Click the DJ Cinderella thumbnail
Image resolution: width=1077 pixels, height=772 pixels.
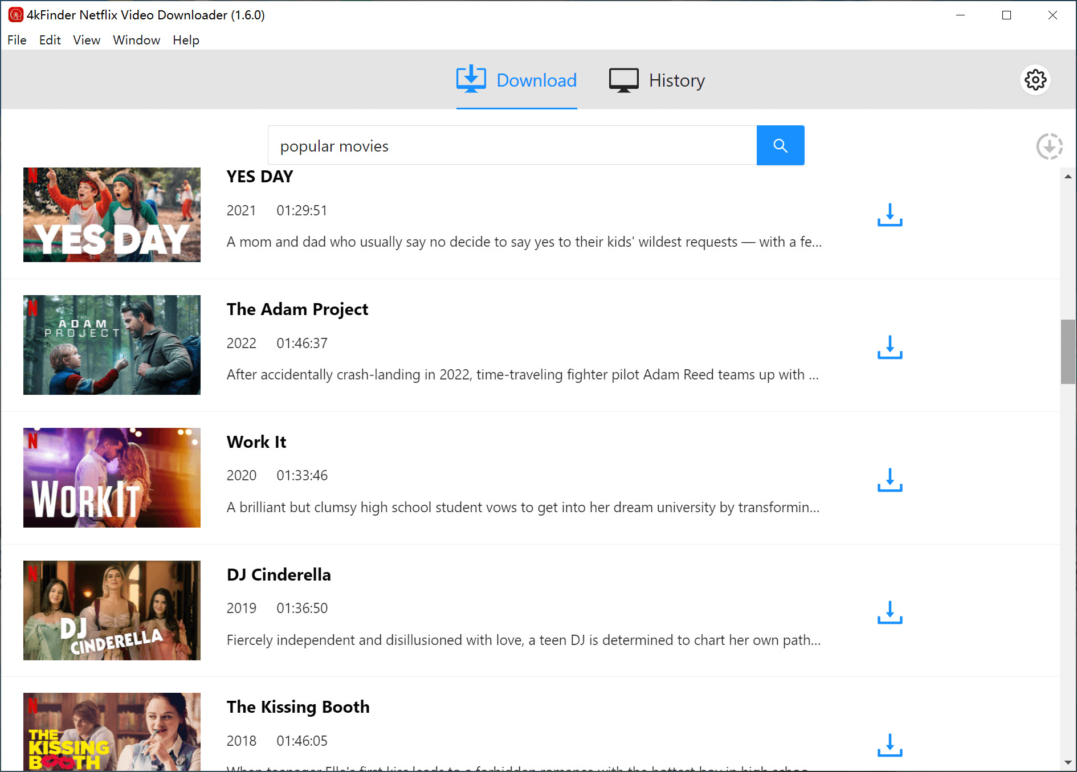pos(112,610)
